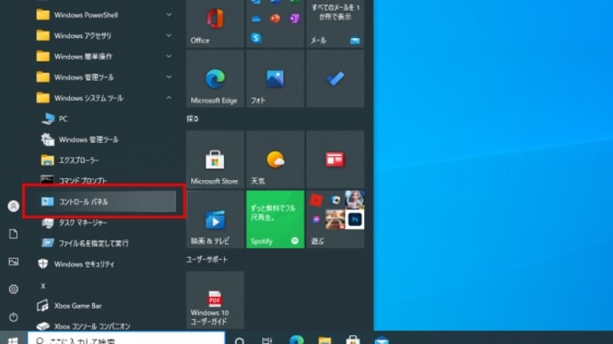Expand Windows PowerShell folder chevron
The width and height of the screenshot is (613, 344).
tap(169, 15)
